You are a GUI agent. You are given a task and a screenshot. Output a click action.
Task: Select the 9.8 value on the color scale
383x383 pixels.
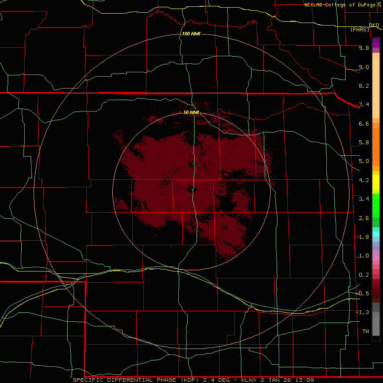pos(364,48)
